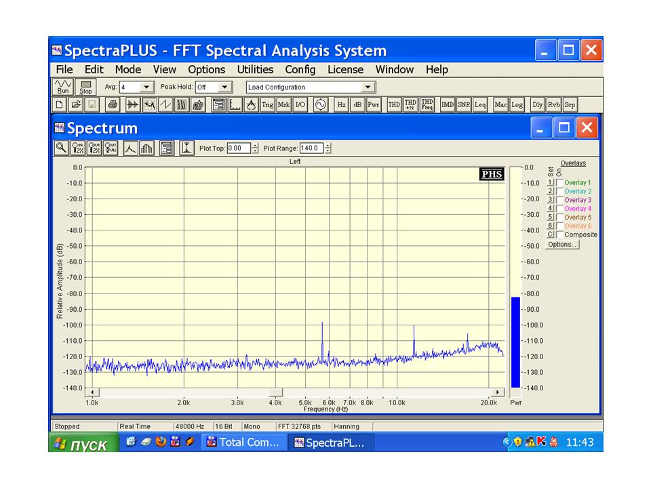The width and height of the screenshot is (651, 488).
Task: Open the IMD measurement tool
Action: pyautogui.click(x=448, y=104)
